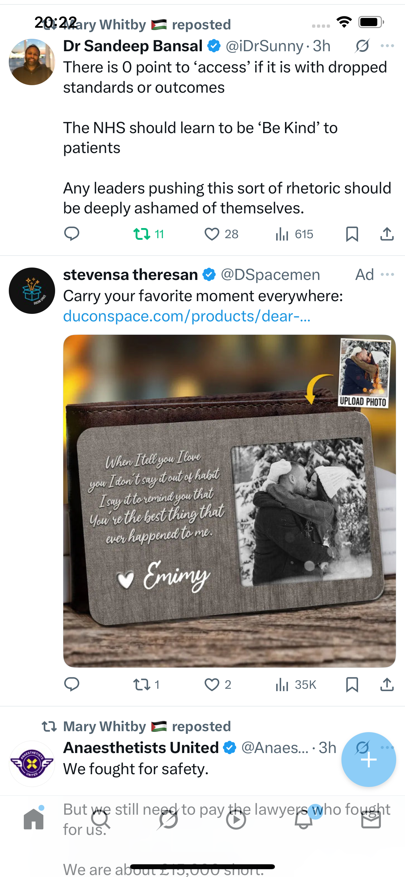The image size is (405, 877).
Task: Like the stevensa theresan ad post
Action: point(218,684)
